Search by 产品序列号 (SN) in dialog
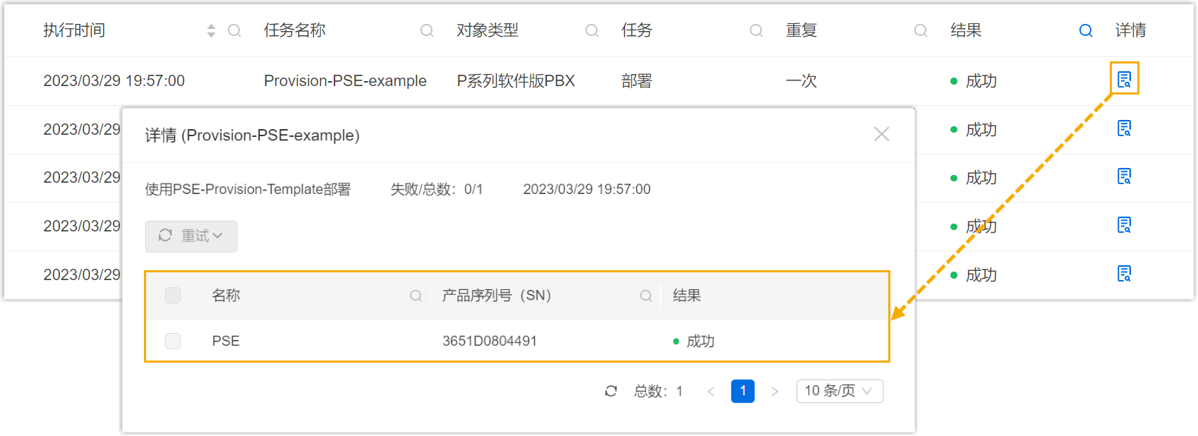This screenshot has height=436, width=1198. click(x=646, y=296)
